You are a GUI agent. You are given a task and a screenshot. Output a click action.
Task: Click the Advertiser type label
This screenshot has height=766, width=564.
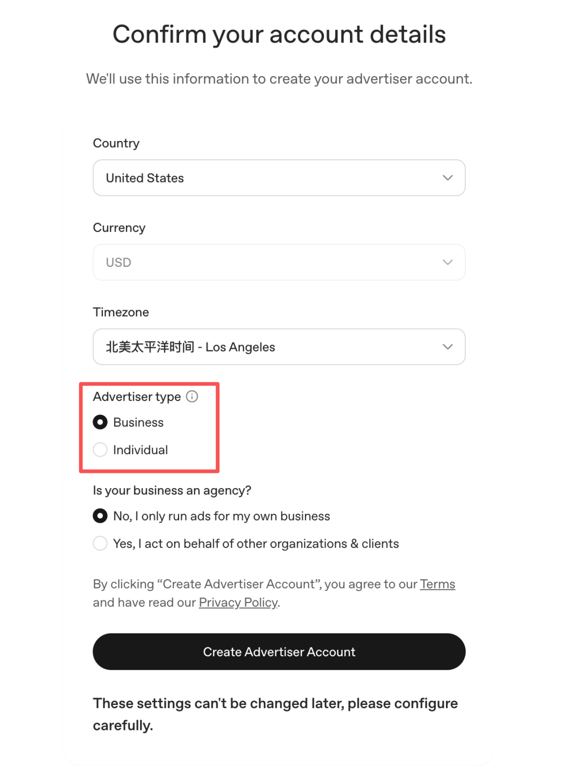coord(137,397)
